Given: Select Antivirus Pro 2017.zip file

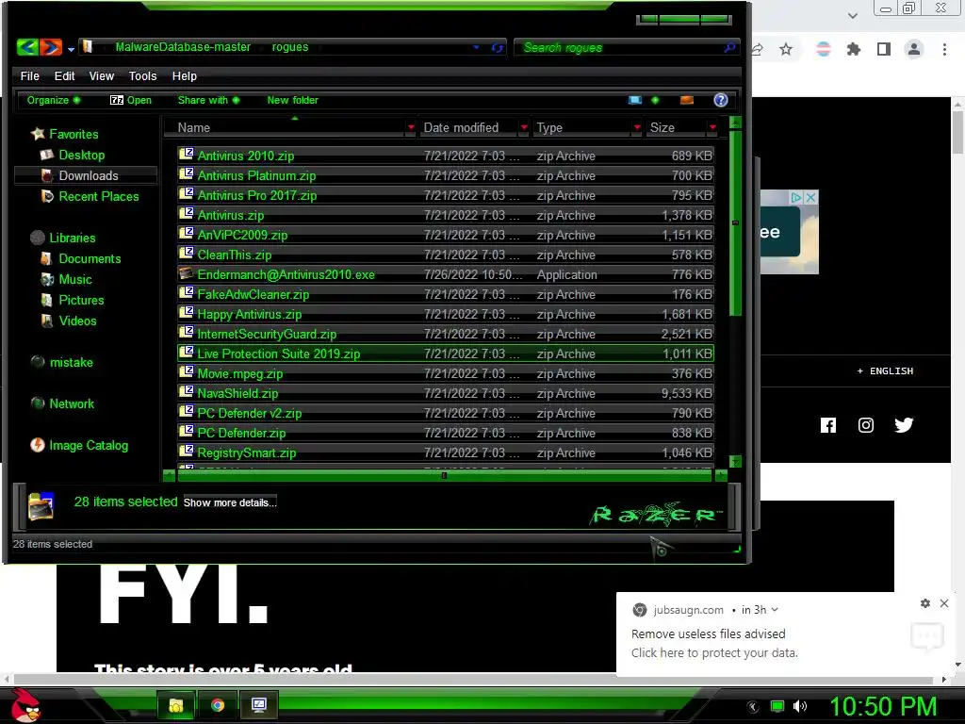Looking at the screenshot, I should (445, 195).
